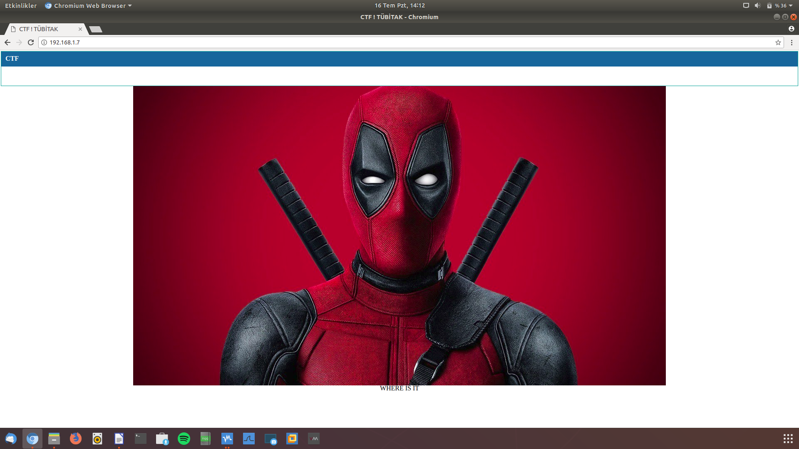Bookmark this page with the star icon
This screenshot has width=799, height=449.
(778, 42)
